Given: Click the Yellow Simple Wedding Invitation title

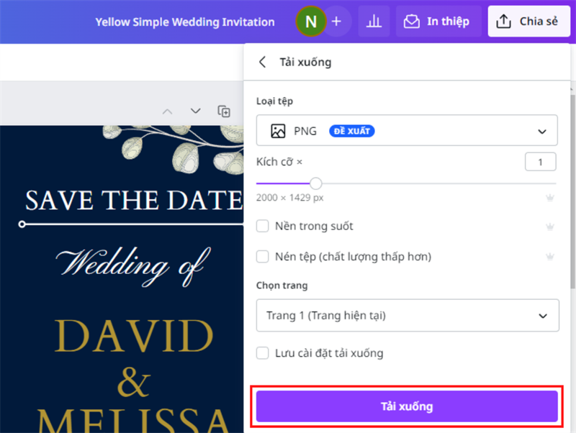Looking at the screenshot, I should (x=185, y=22).
